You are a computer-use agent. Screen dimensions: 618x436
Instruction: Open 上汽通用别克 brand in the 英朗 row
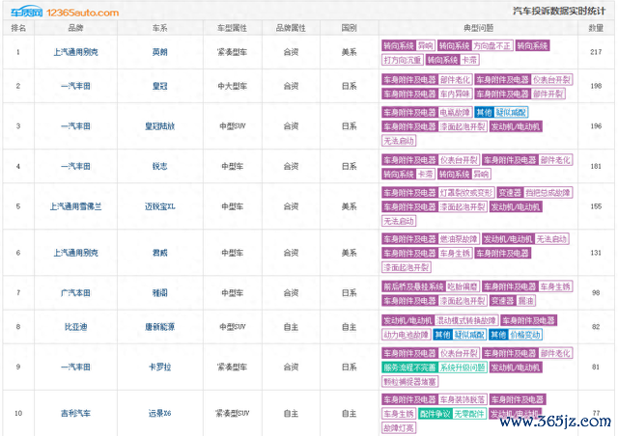click(75, 52)
